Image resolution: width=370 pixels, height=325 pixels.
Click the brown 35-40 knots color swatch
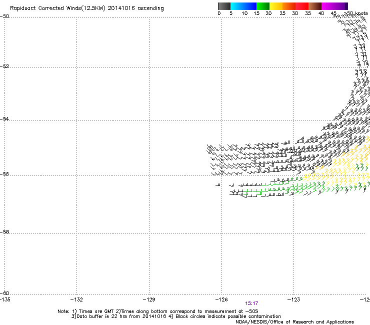point(315,6)
